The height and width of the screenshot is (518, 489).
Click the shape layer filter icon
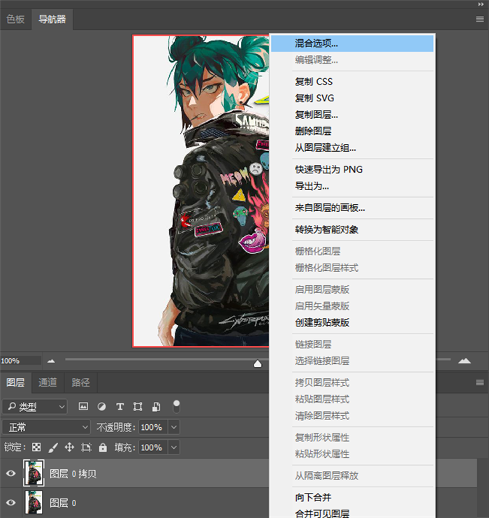(138, 406)
